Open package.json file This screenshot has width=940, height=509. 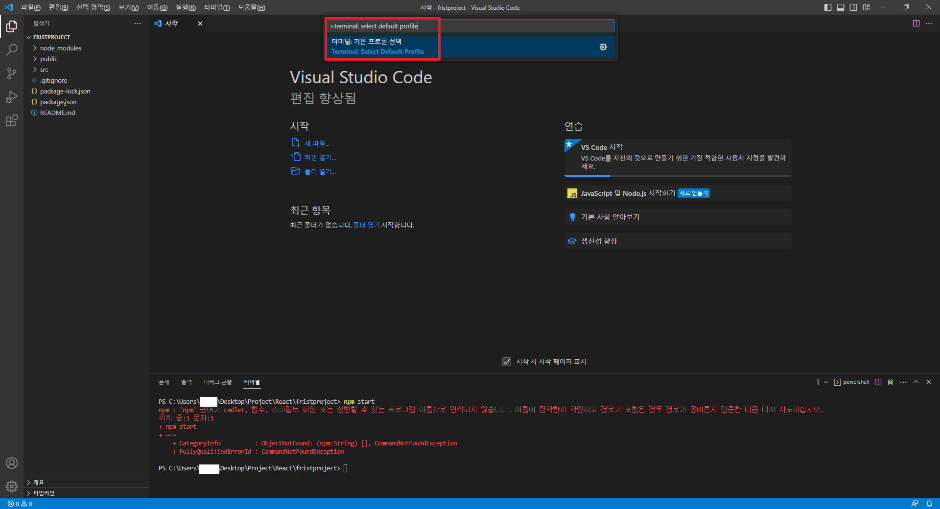point(86,102)
